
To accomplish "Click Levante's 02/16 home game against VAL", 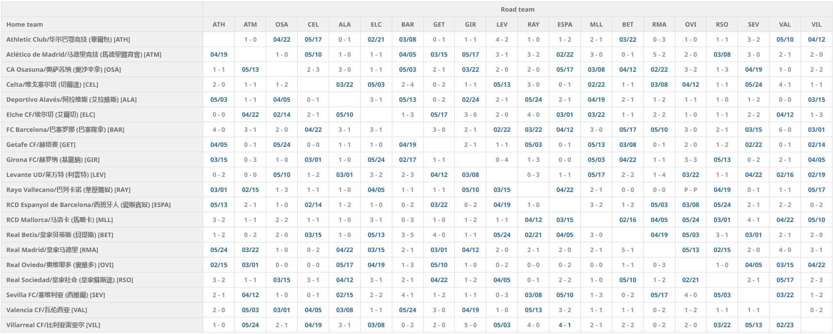I will click(785, 175).
